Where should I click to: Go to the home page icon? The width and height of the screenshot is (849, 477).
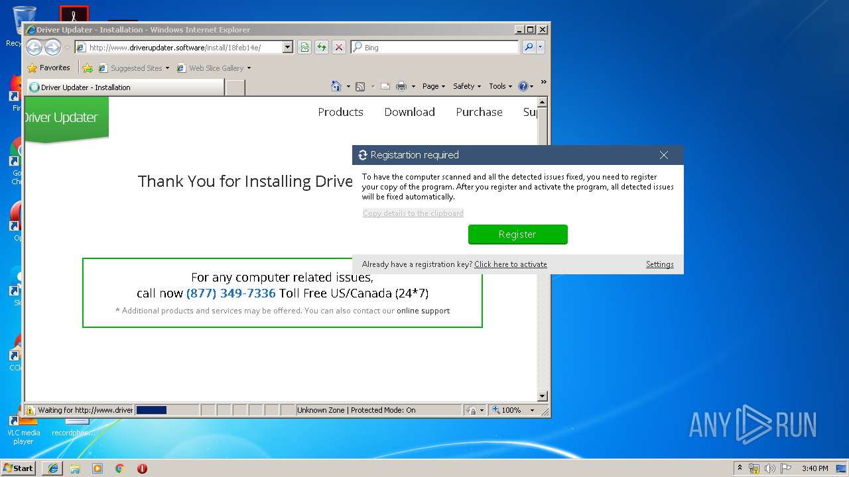tap(336, 86)
